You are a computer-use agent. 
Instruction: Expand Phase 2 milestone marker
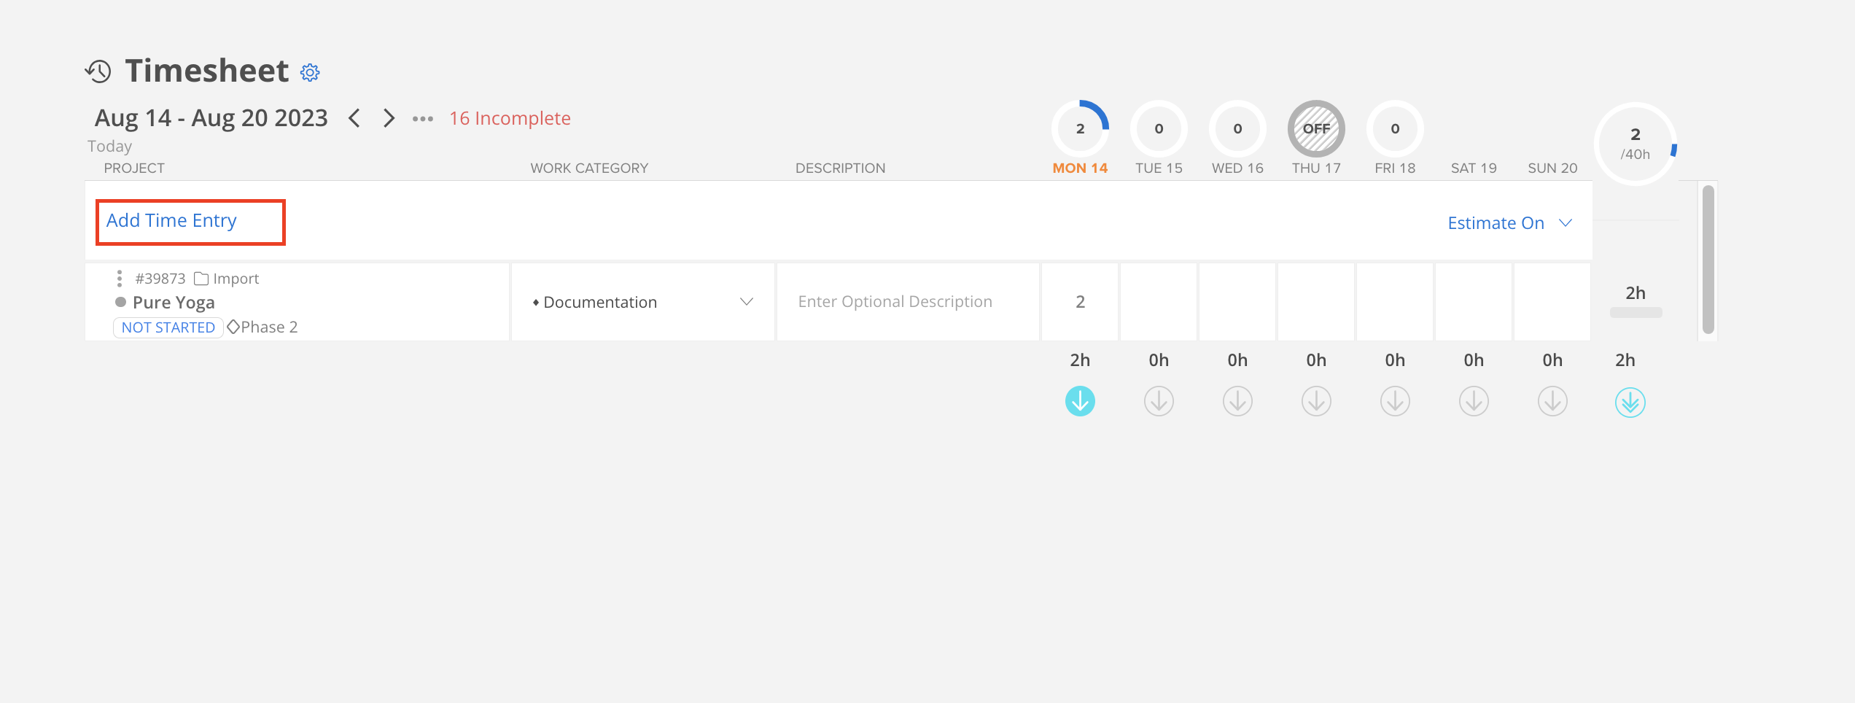(233, 327)
